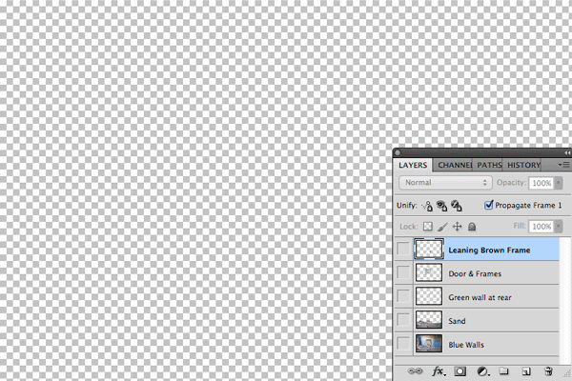This screenshot has width=572, height=381.
Task: Switch to the History tab
Action: pos(523,165)
